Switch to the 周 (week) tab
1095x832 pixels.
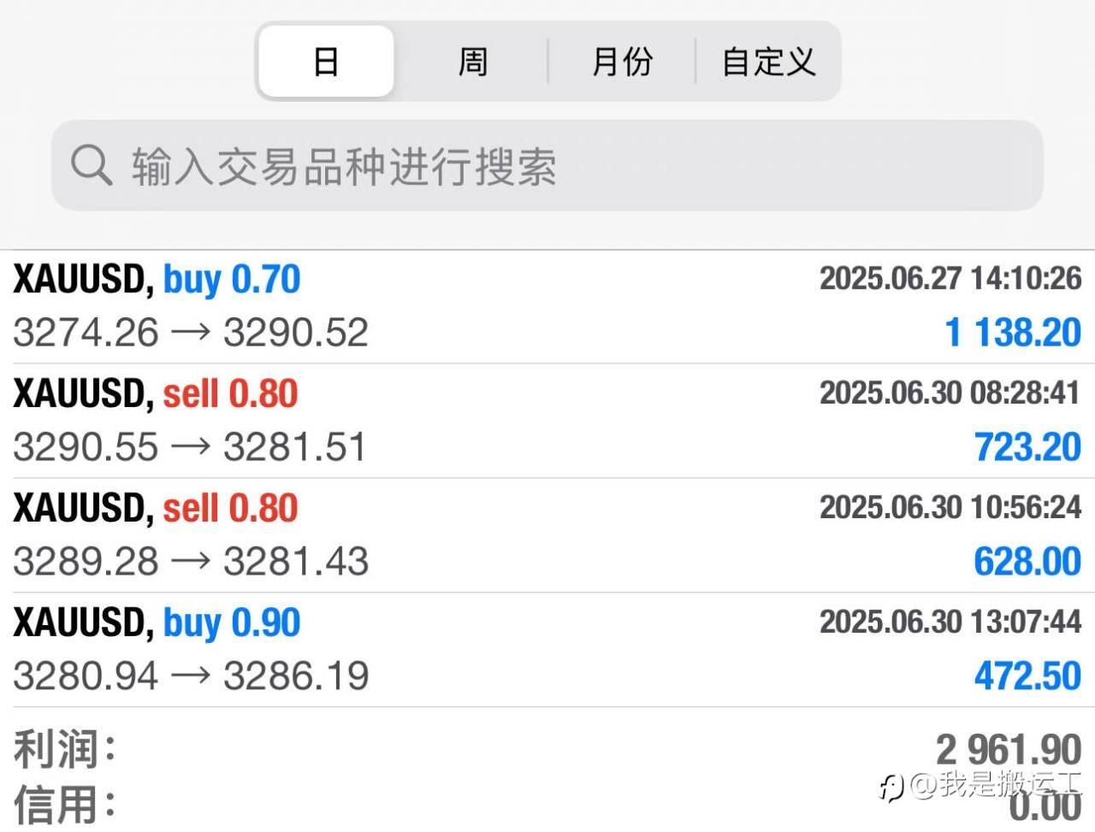tap(472, 62)
